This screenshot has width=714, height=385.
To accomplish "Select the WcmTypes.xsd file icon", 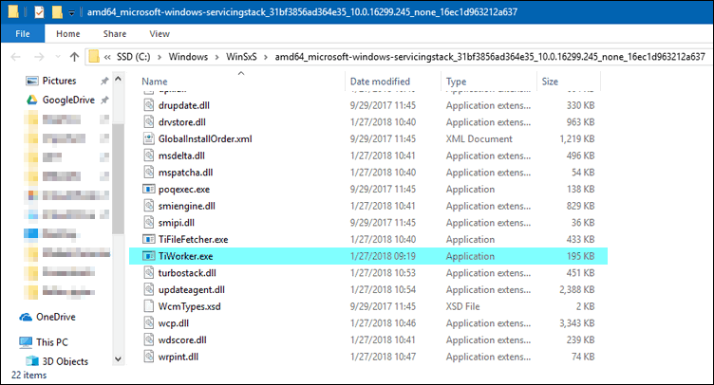I will pyautogui.click(x=149, y=306).
